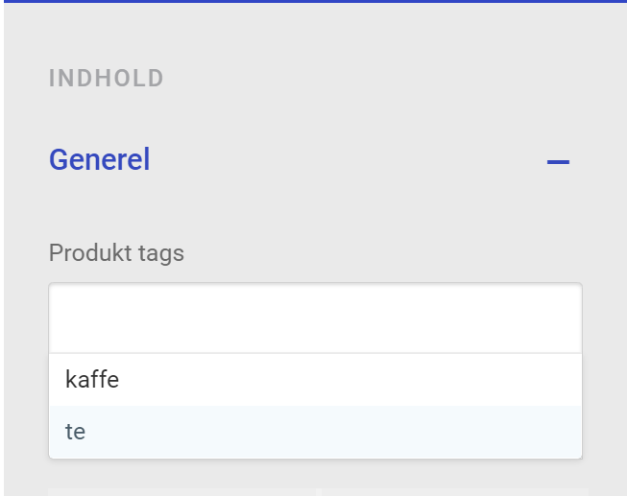Click the Produkt tags label

click(x=116, y=253)
